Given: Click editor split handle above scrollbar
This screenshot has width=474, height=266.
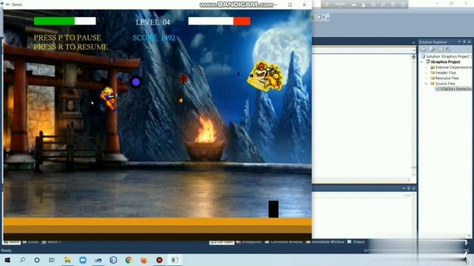Looking at the screenshot, I should point(413,57).
